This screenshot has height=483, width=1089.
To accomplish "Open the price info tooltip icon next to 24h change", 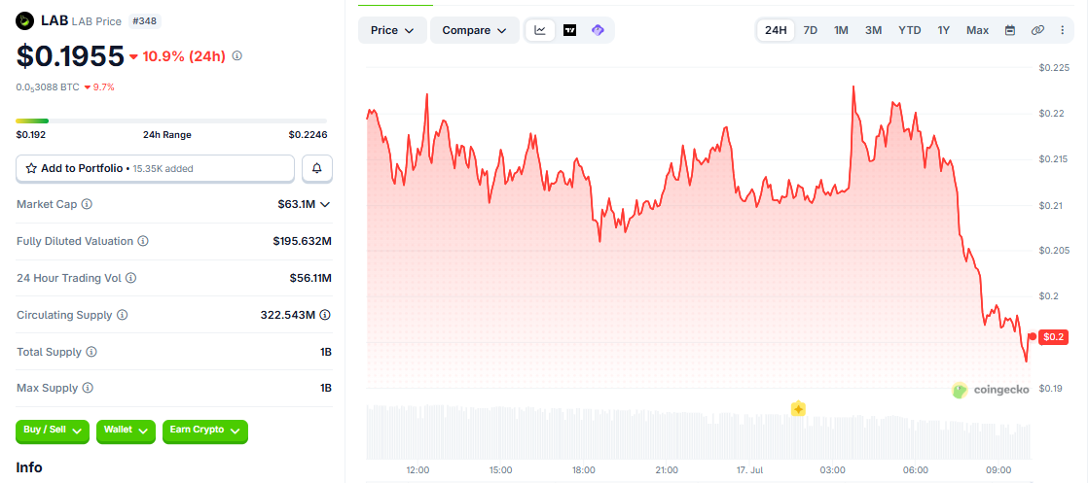I will (236, 55).
